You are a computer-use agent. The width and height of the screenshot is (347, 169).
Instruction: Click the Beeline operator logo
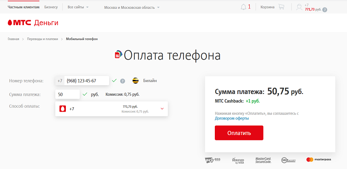(x=135, y=81)
